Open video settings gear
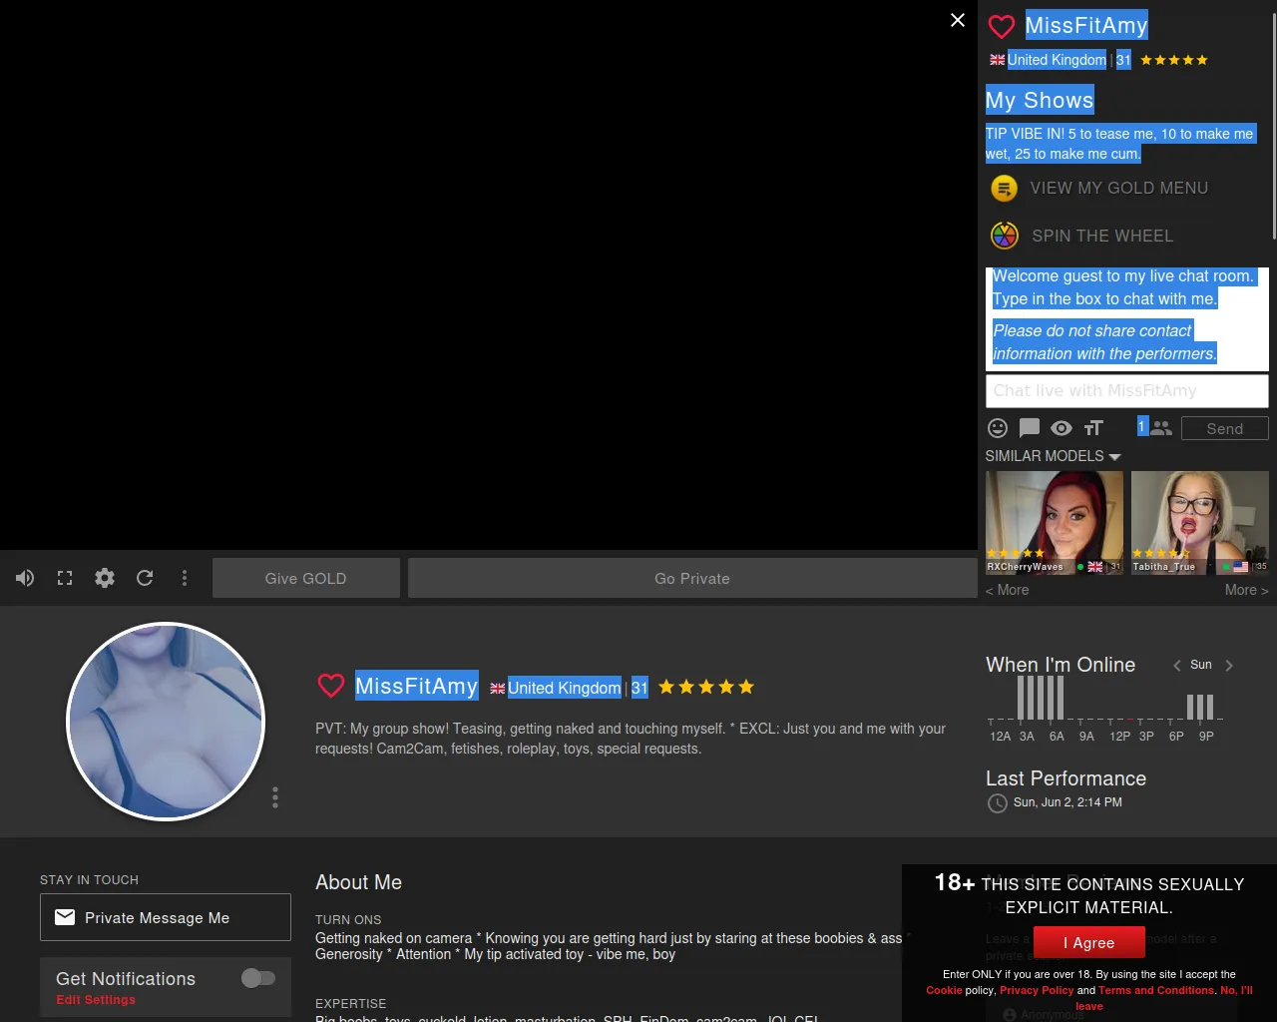Screen dimensions: 1277x1022 (x=105, y=578)
